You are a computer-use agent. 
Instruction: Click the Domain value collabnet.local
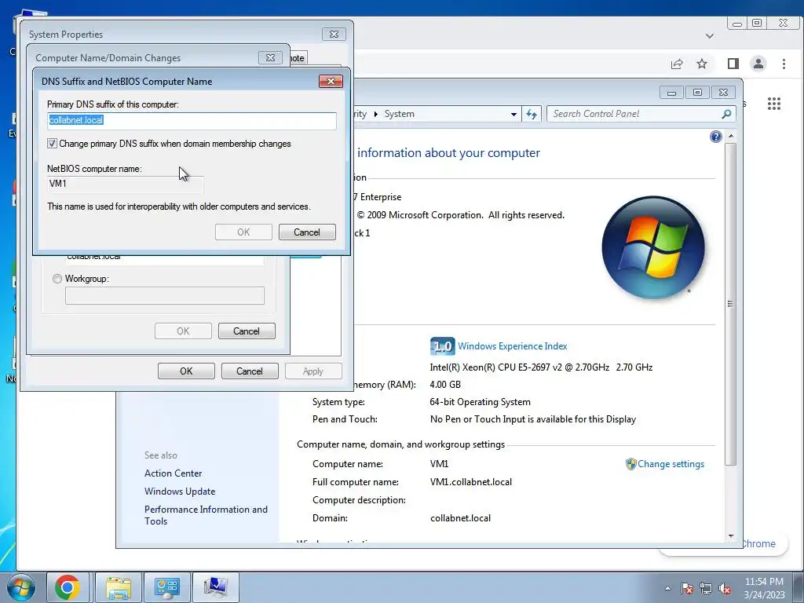[460, 518]
